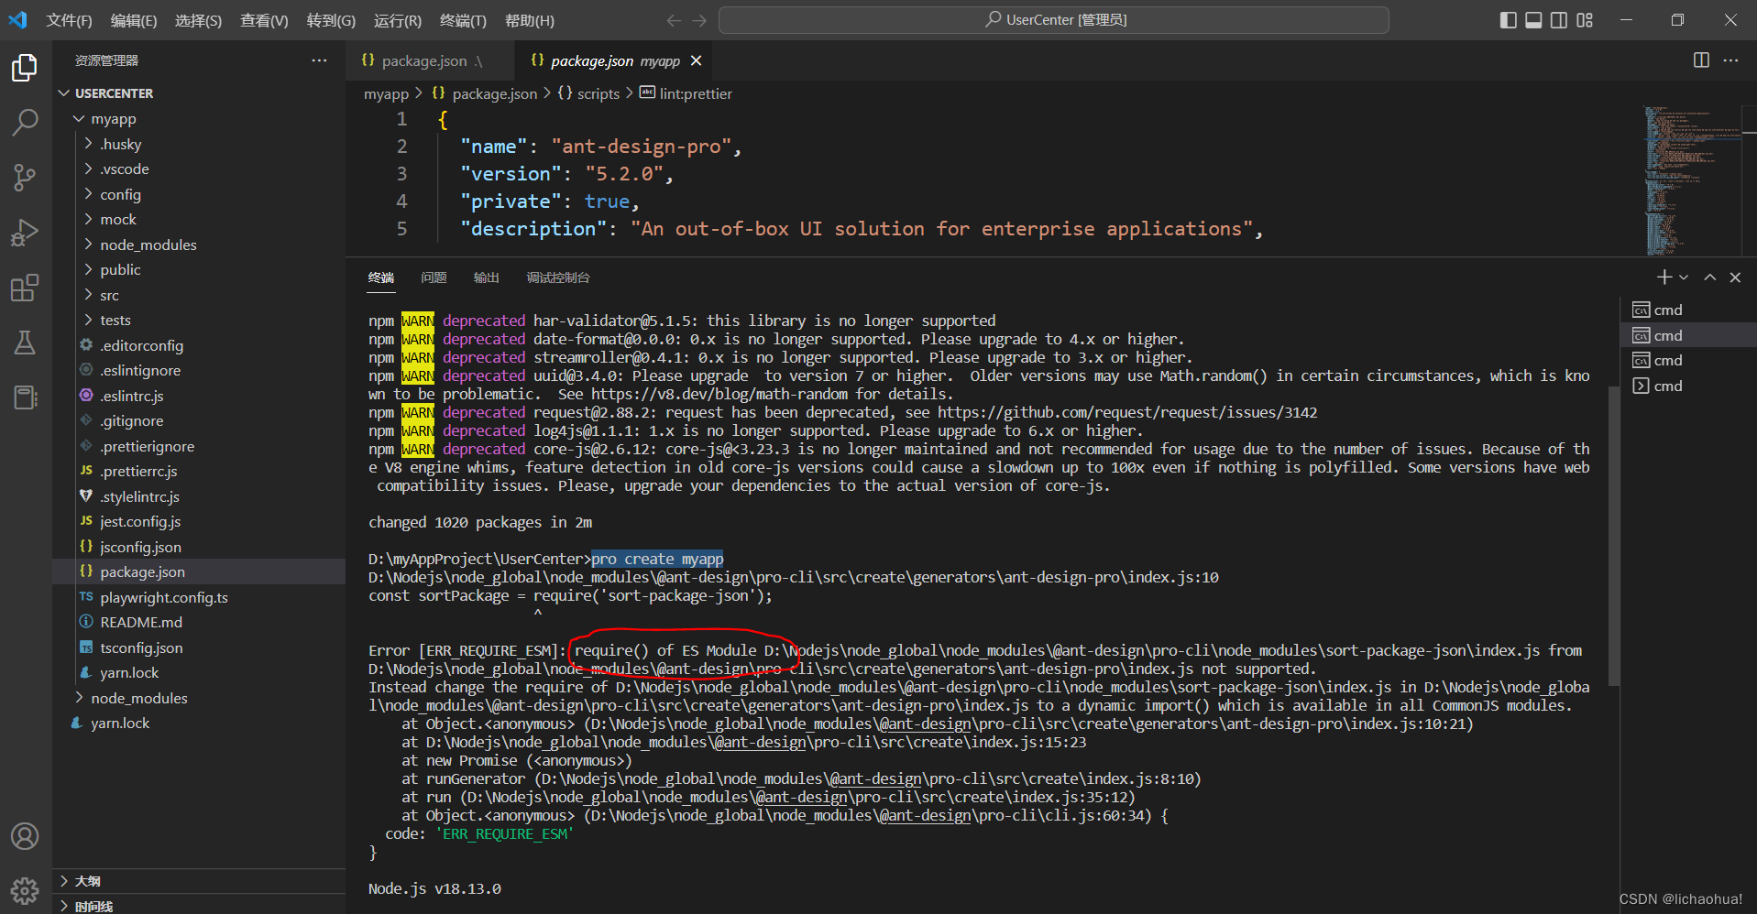Open the 编辑(E) menu
The height and width of the screenshot is (914, 1757).
(134, 20)
